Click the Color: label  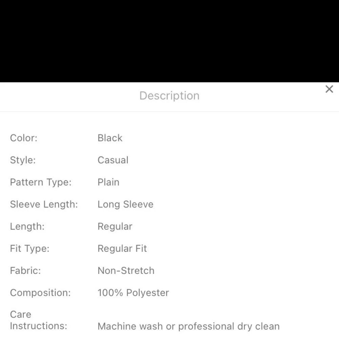click(24, 138)
